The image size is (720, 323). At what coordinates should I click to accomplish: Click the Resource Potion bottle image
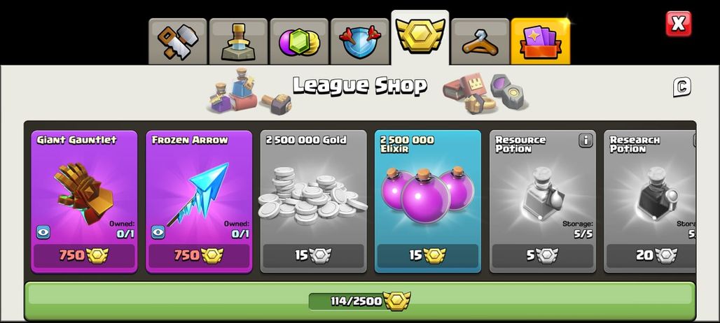tap(544, 194)
